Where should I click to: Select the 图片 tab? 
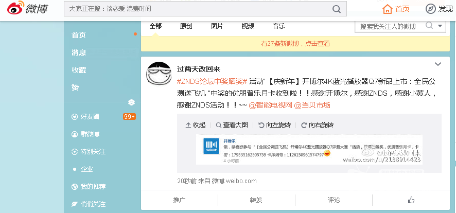[217, 26]
